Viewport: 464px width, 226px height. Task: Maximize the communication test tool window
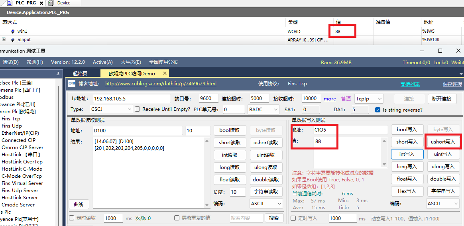(440, 51)
